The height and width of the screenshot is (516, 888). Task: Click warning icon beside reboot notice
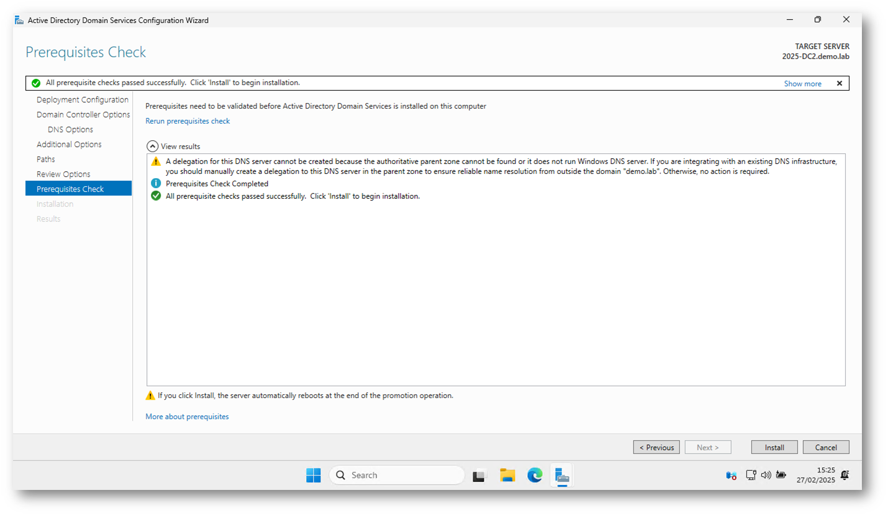150,396
